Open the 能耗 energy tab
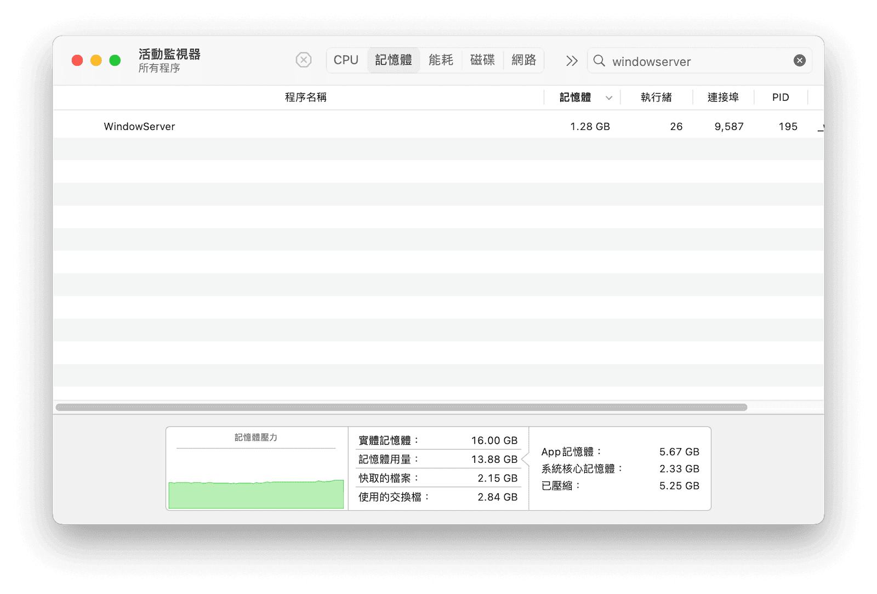877x594 pixels. pyautogui.click(x=441, y=60)
